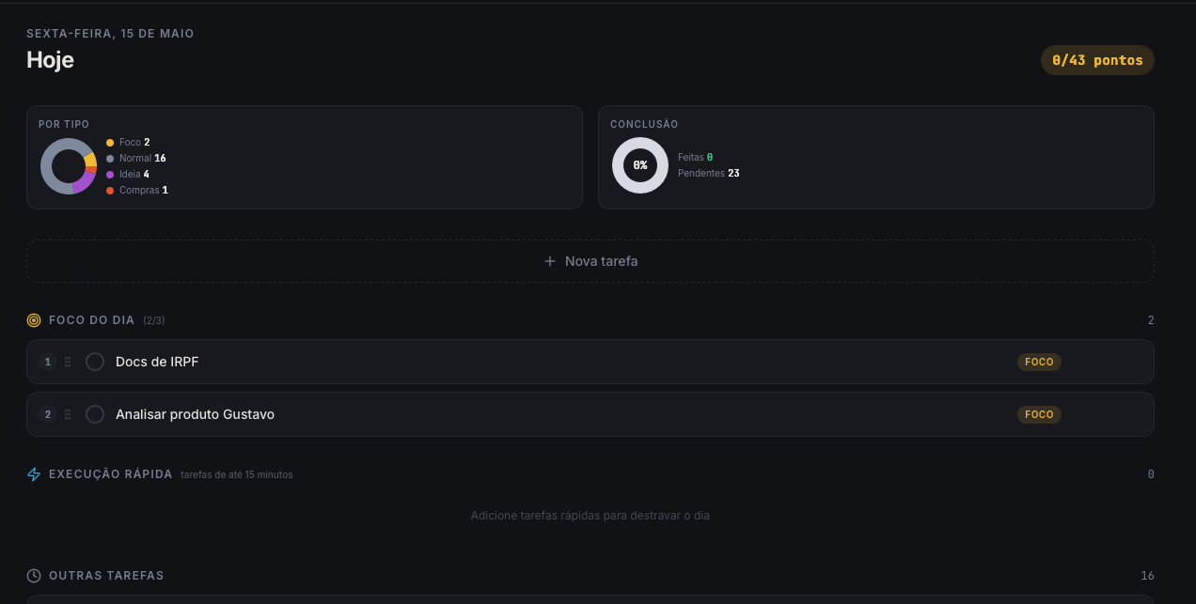The height and width of the screenshot is (604, 1196).
Task: Click the Normal 16 legend entry
Action: pyautogui.click(x=136, y=159)
